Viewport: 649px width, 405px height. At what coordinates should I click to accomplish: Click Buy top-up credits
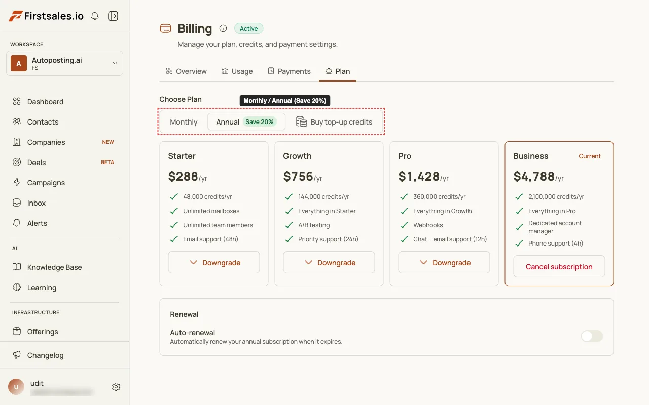click(335, 122)
